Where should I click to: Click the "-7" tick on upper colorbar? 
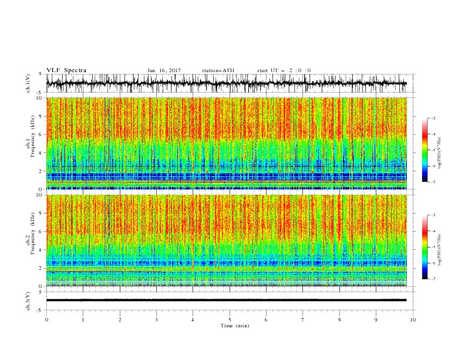click(x=433, y=182)
